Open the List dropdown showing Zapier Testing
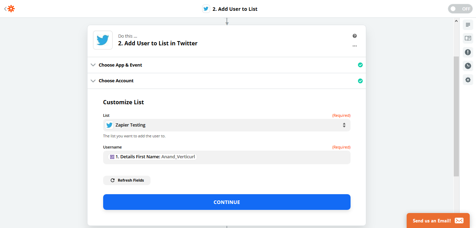This screenshot has height=228, width=476. tap(227, 125)
